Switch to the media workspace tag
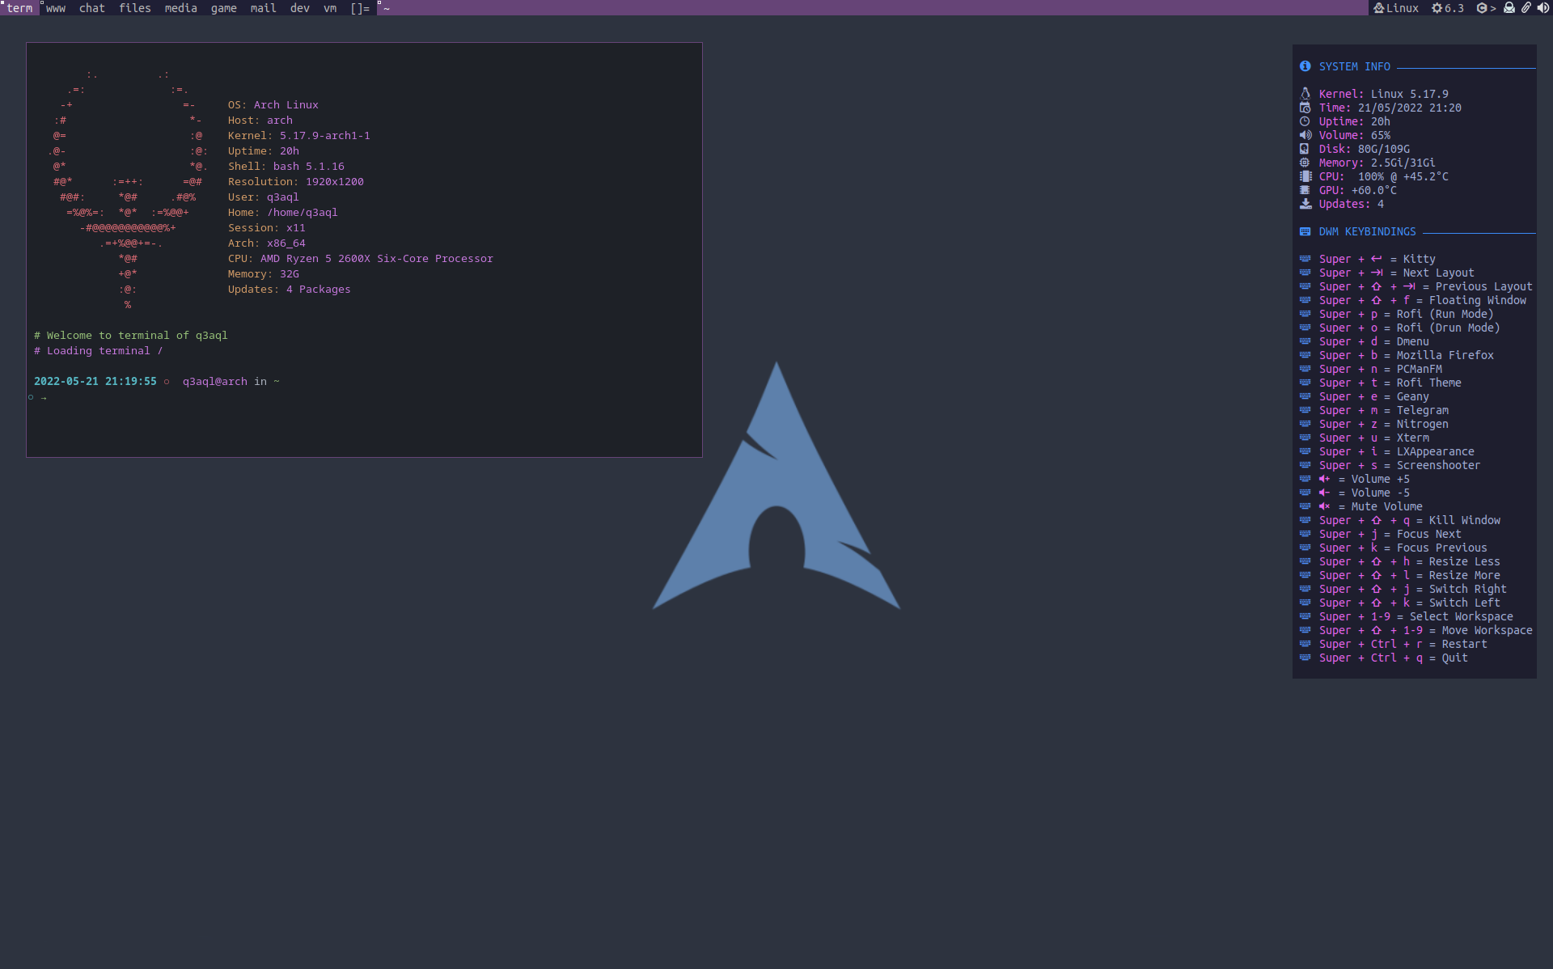 181,8
